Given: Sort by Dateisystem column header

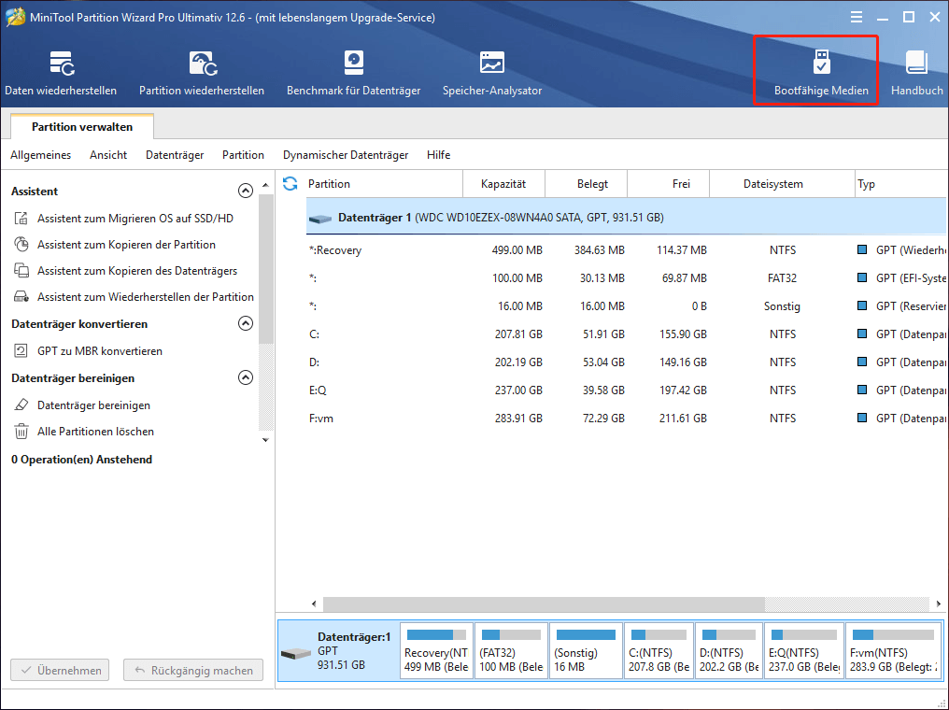Looking at the screenshot, I should (x=782, y=184).
